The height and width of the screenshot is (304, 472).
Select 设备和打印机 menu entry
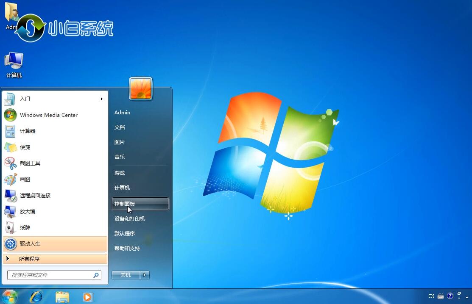click(x=130, y=219)
